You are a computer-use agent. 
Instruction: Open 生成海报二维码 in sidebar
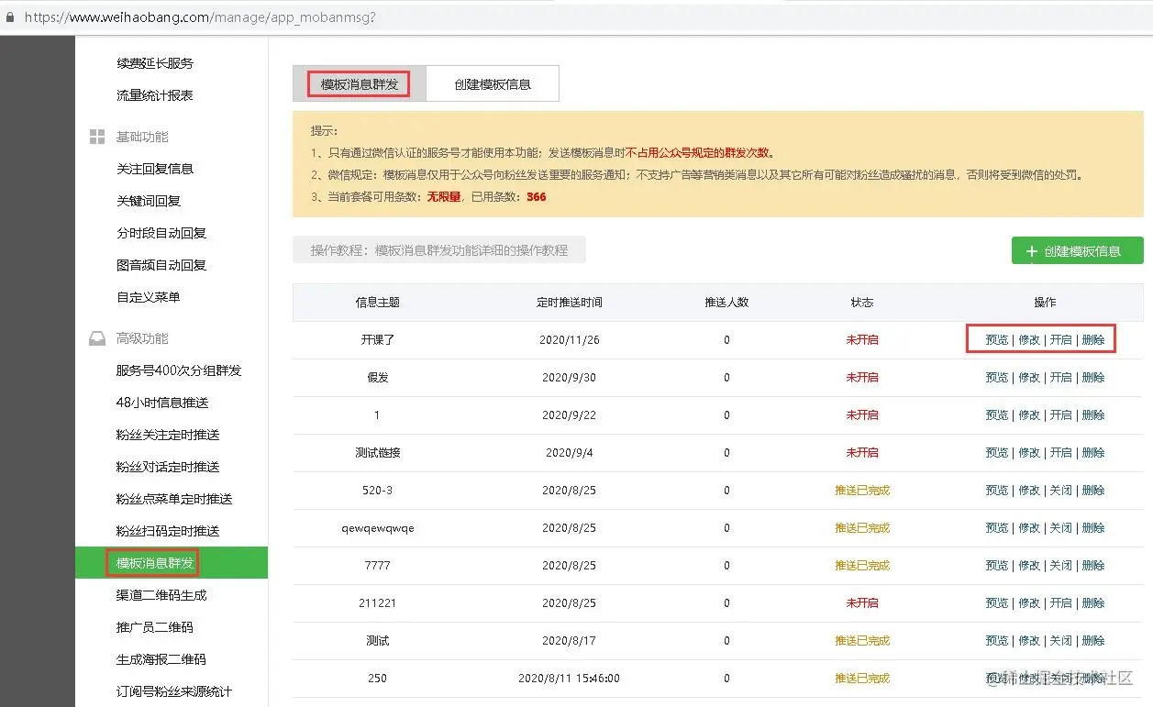point(161,659)
